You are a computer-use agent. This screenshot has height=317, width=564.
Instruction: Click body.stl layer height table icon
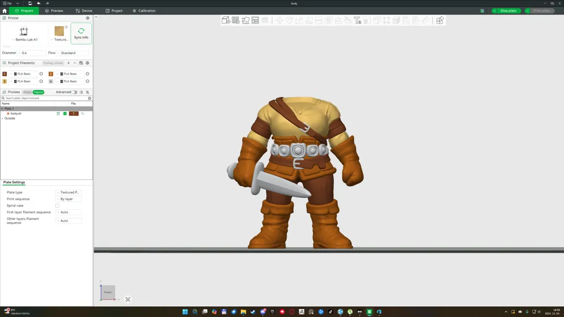(x=58, y=114)
